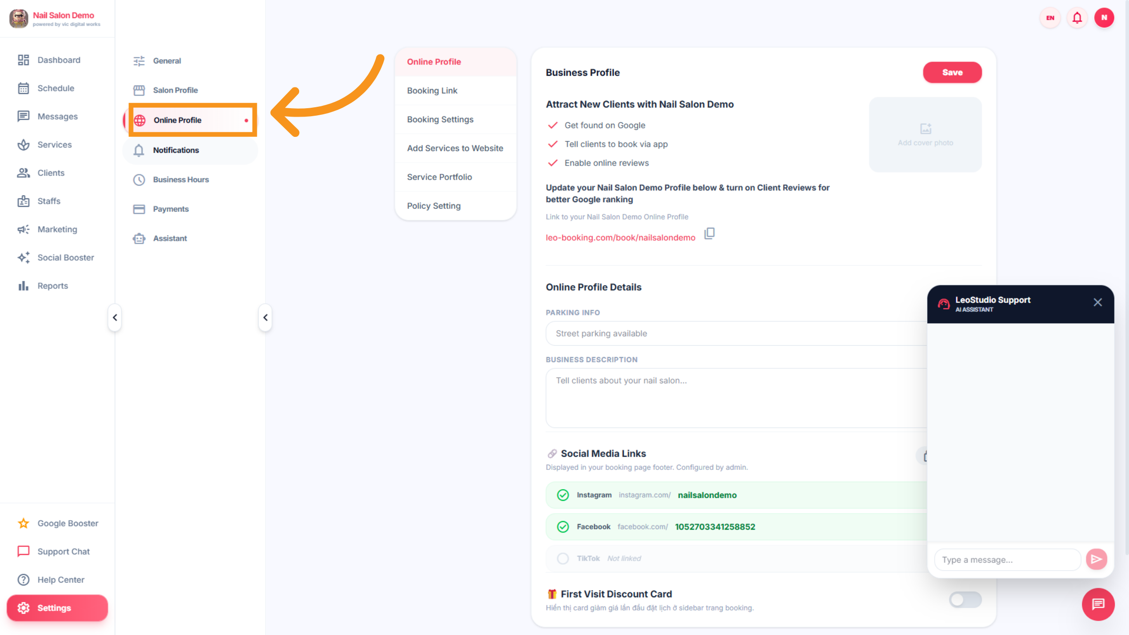Click the floating red chat bubble icon
The height and width of the screenshot is (635, 1129).
click(1098, 604)
